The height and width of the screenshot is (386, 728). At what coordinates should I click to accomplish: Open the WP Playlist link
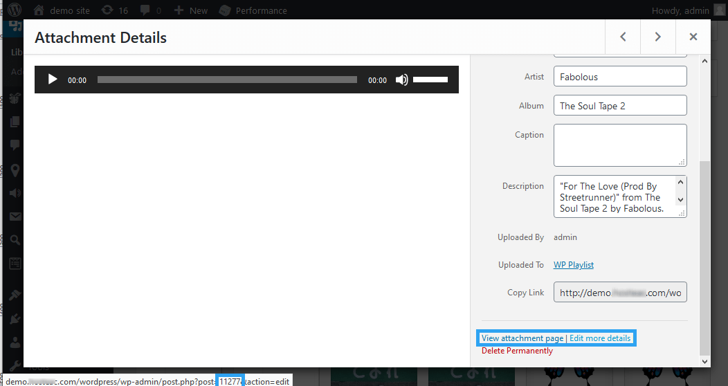coord(574,264)
